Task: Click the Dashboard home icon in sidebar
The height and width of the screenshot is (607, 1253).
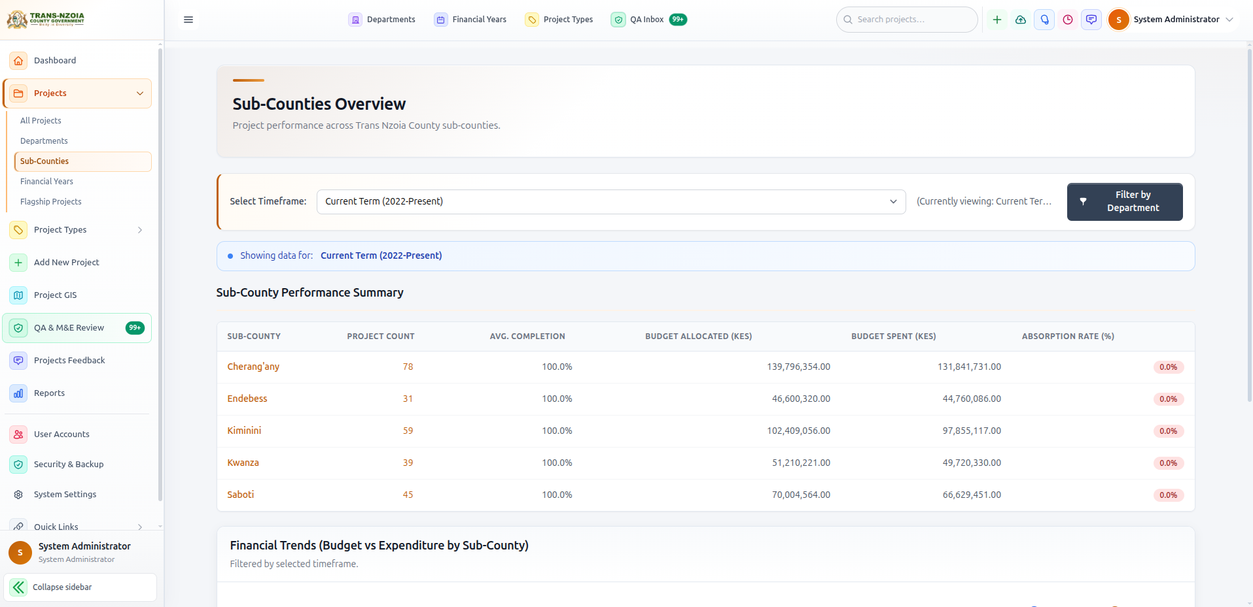Action: (x=18, y=61)
